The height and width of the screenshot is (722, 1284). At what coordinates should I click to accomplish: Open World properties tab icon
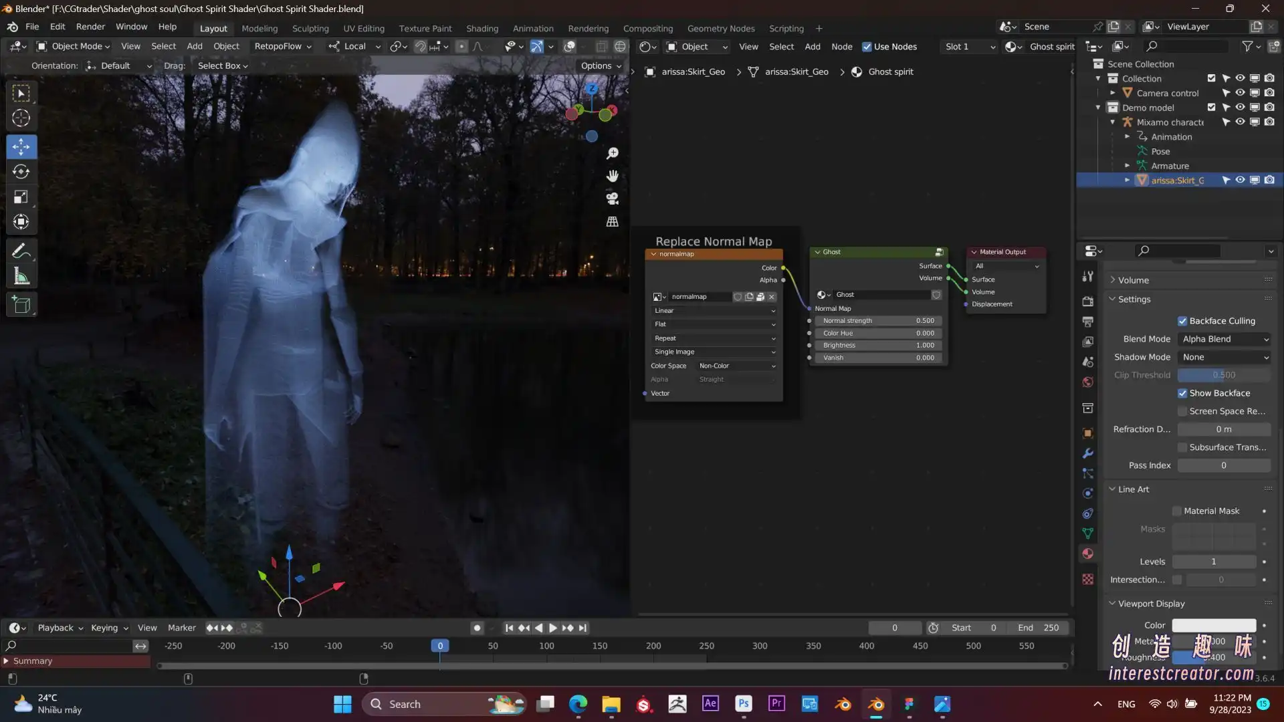click(x=1088, y=382)
